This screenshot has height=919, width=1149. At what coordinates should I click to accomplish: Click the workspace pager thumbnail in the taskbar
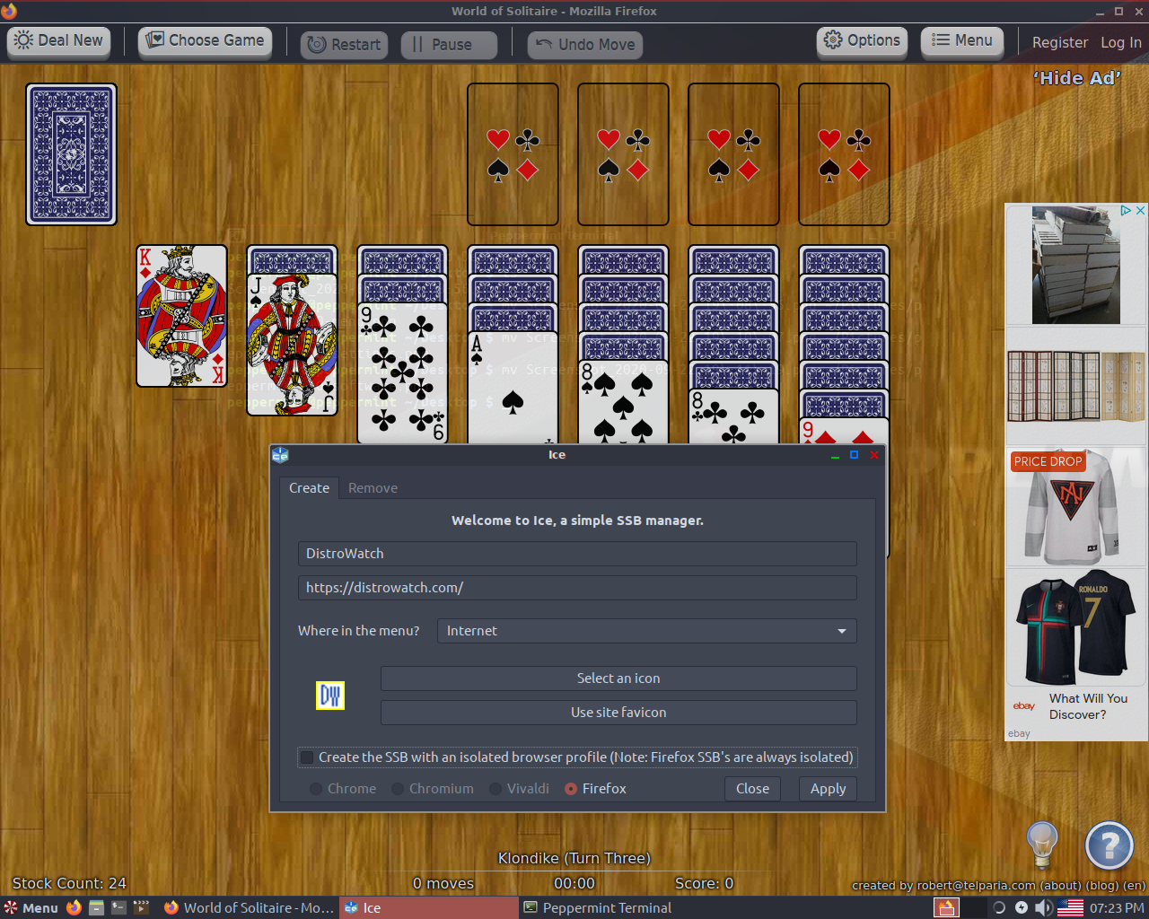click(946, 907)
